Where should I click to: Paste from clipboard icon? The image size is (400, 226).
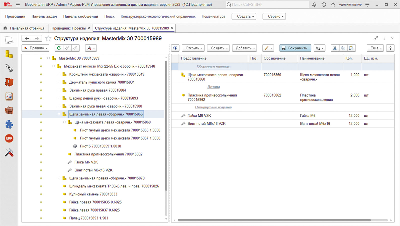tap(351, 48)
